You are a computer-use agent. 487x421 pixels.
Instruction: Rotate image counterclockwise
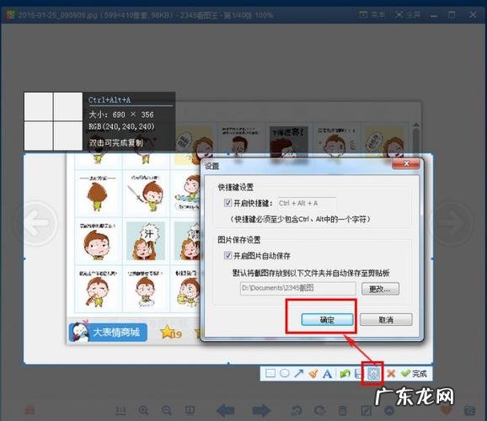[x=297, y=410]
